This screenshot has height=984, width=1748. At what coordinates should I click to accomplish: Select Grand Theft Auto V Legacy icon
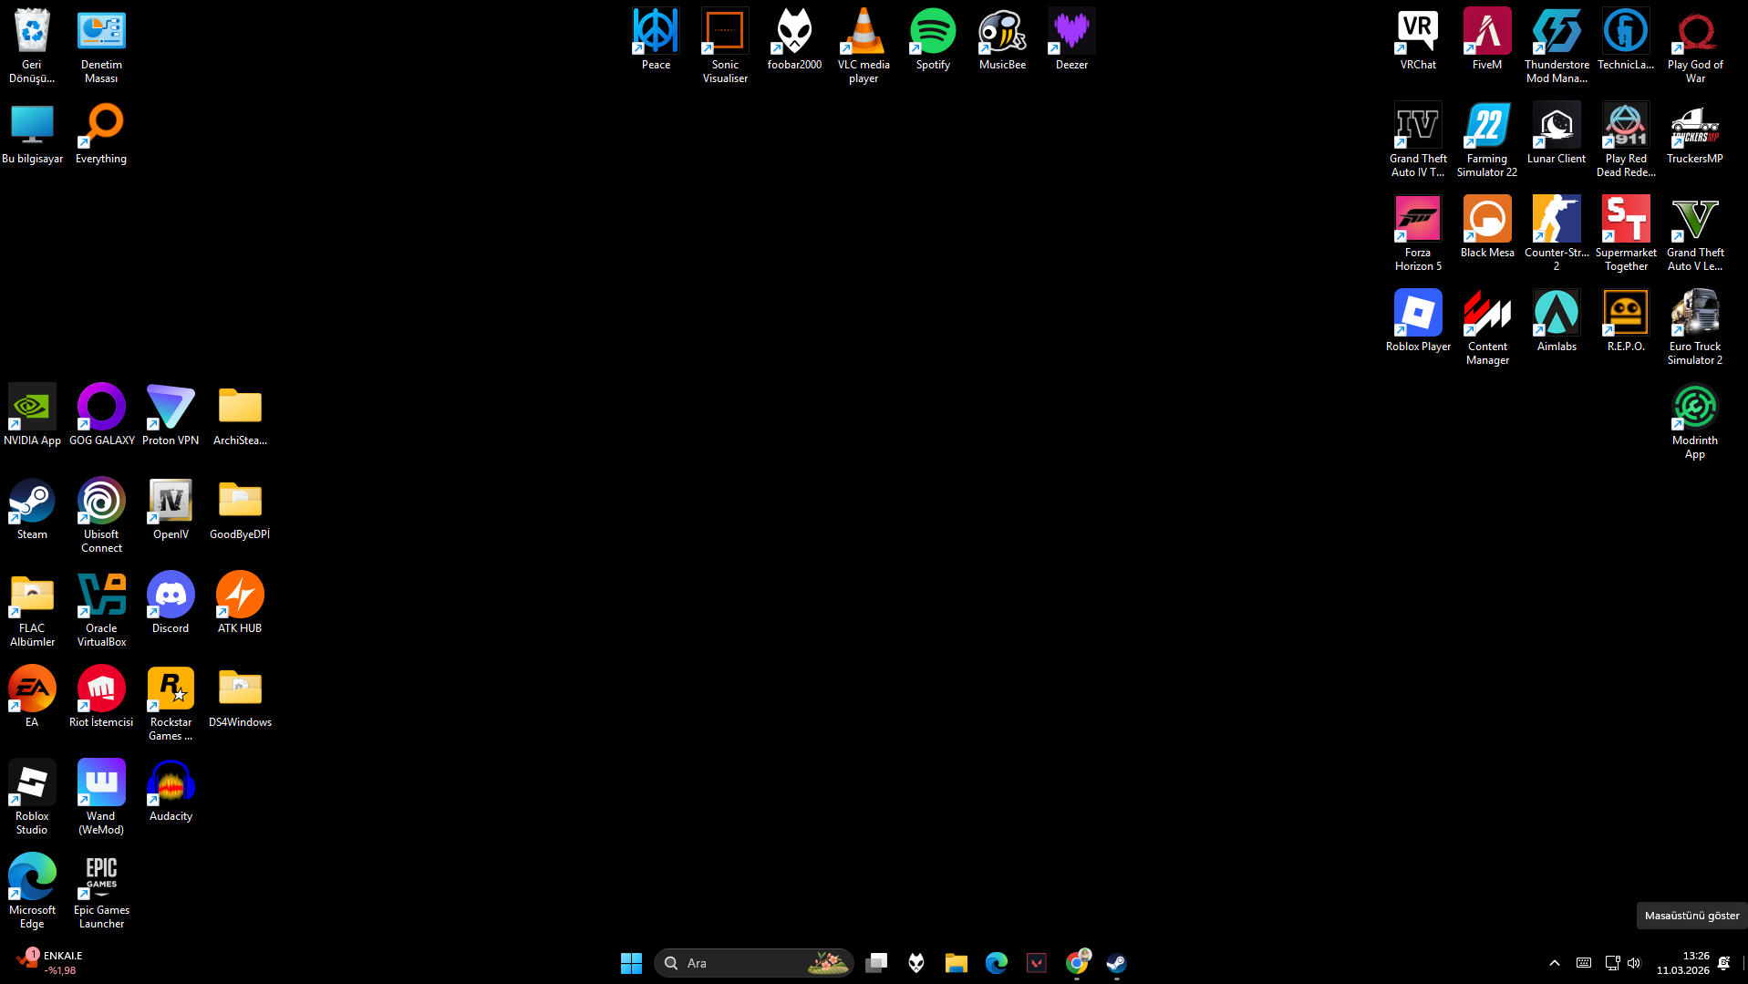(x=1695, y=233)
